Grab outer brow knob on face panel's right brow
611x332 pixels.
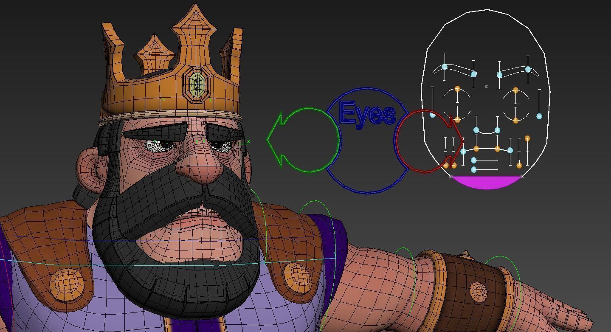528,69
